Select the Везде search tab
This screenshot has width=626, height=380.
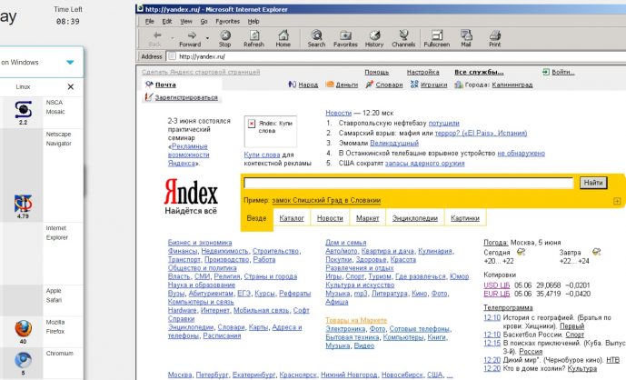coord(257,218)
